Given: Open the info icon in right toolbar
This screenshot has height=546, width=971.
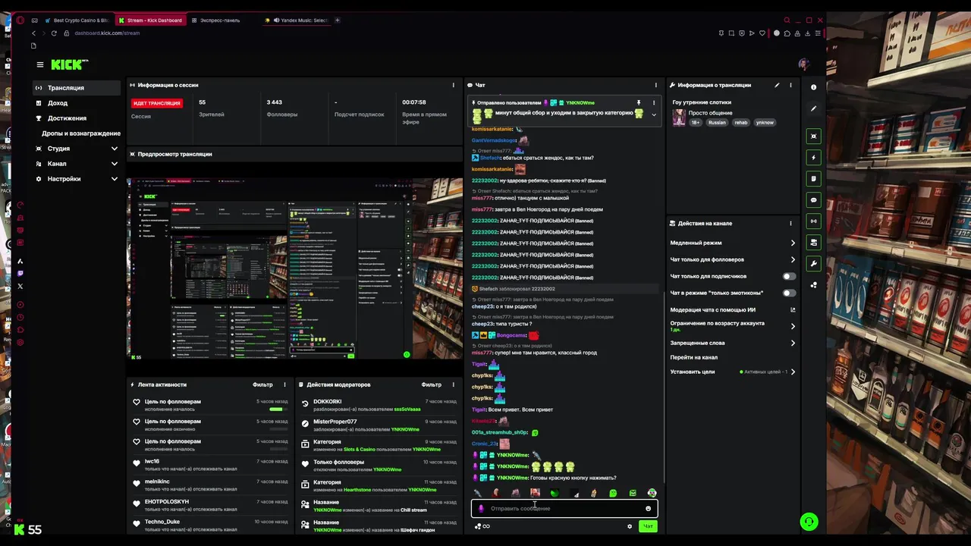Looking at the screenshot, I should coord(813,87).
